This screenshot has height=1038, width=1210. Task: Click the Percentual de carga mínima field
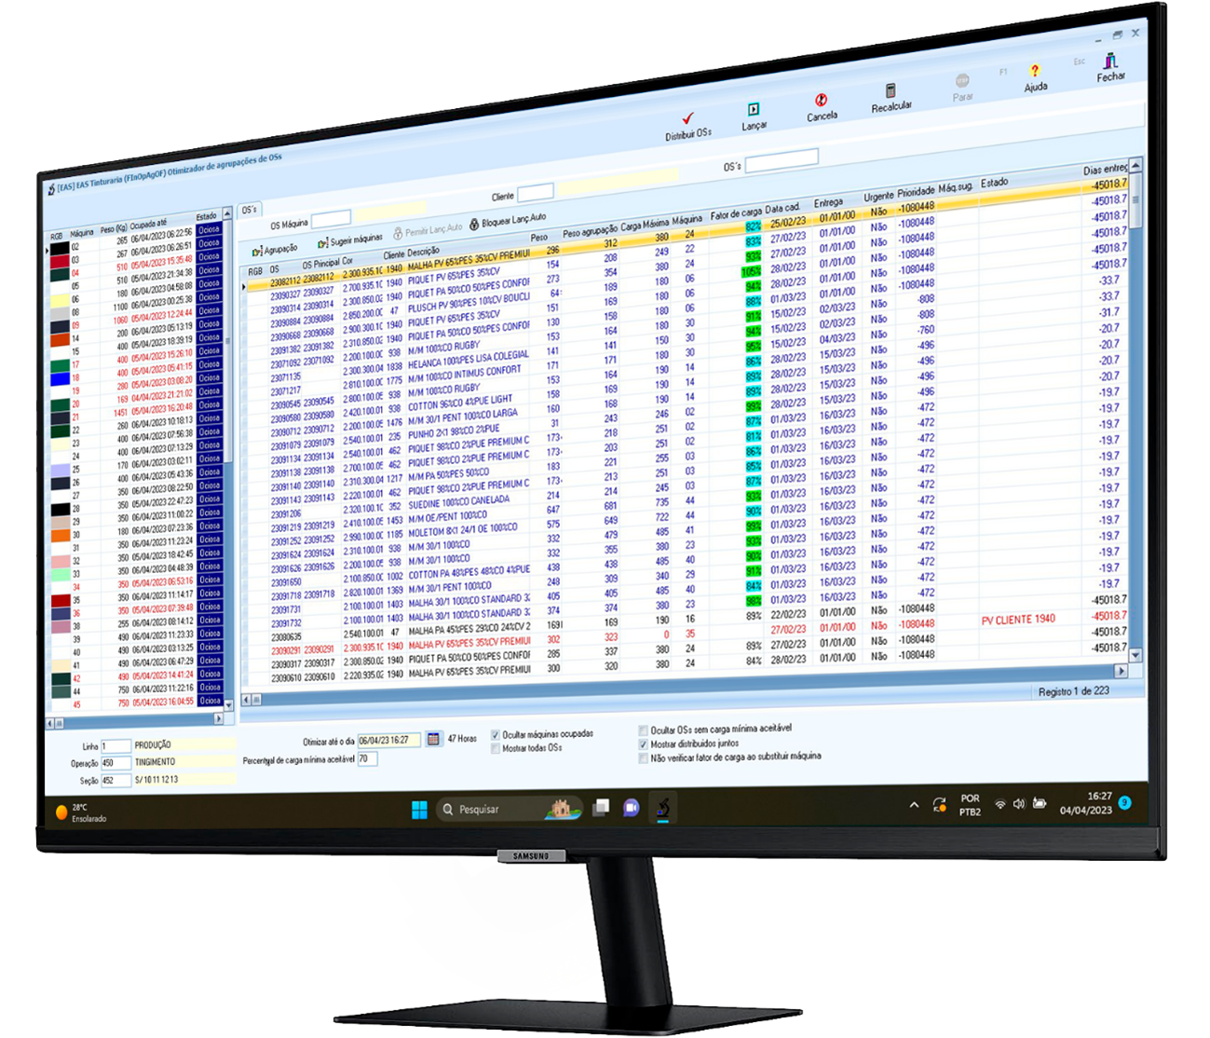[368, 758]
